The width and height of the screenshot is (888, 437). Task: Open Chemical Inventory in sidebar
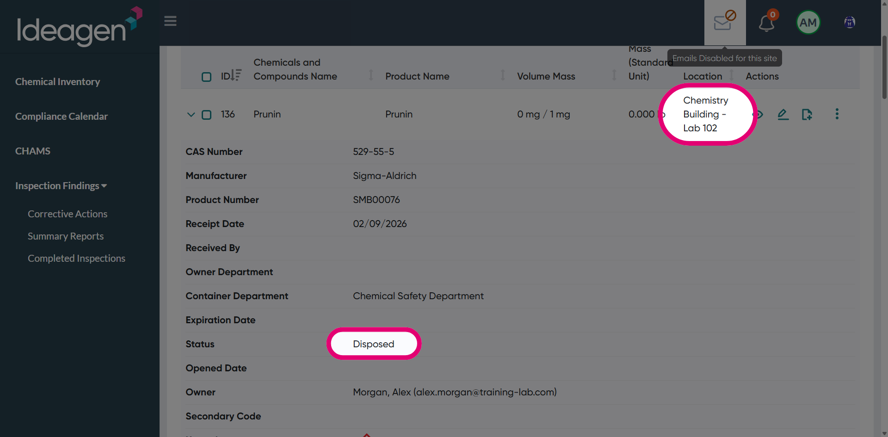[x=57, y=82]
